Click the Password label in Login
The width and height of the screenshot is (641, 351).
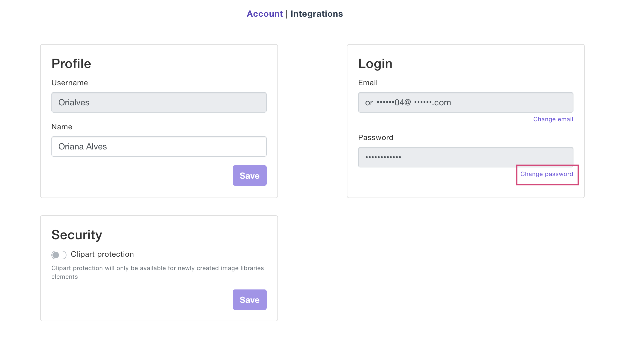[x=375, y=138]
